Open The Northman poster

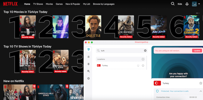tap(126, 27)
